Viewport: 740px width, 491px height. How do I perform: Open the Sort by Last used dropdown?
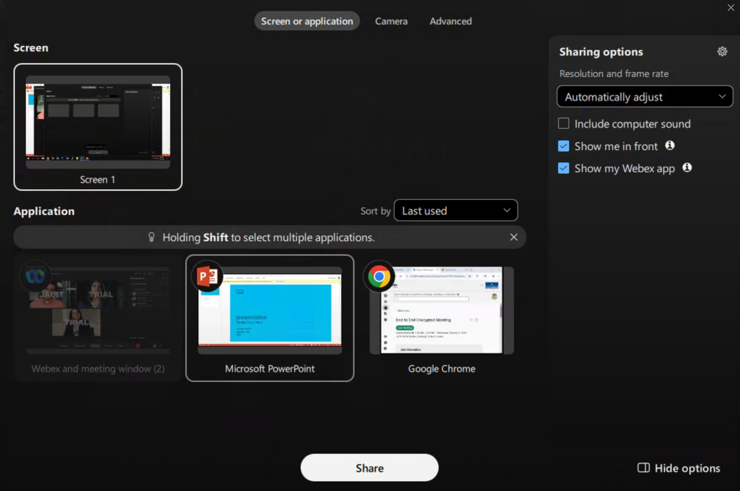455,210
